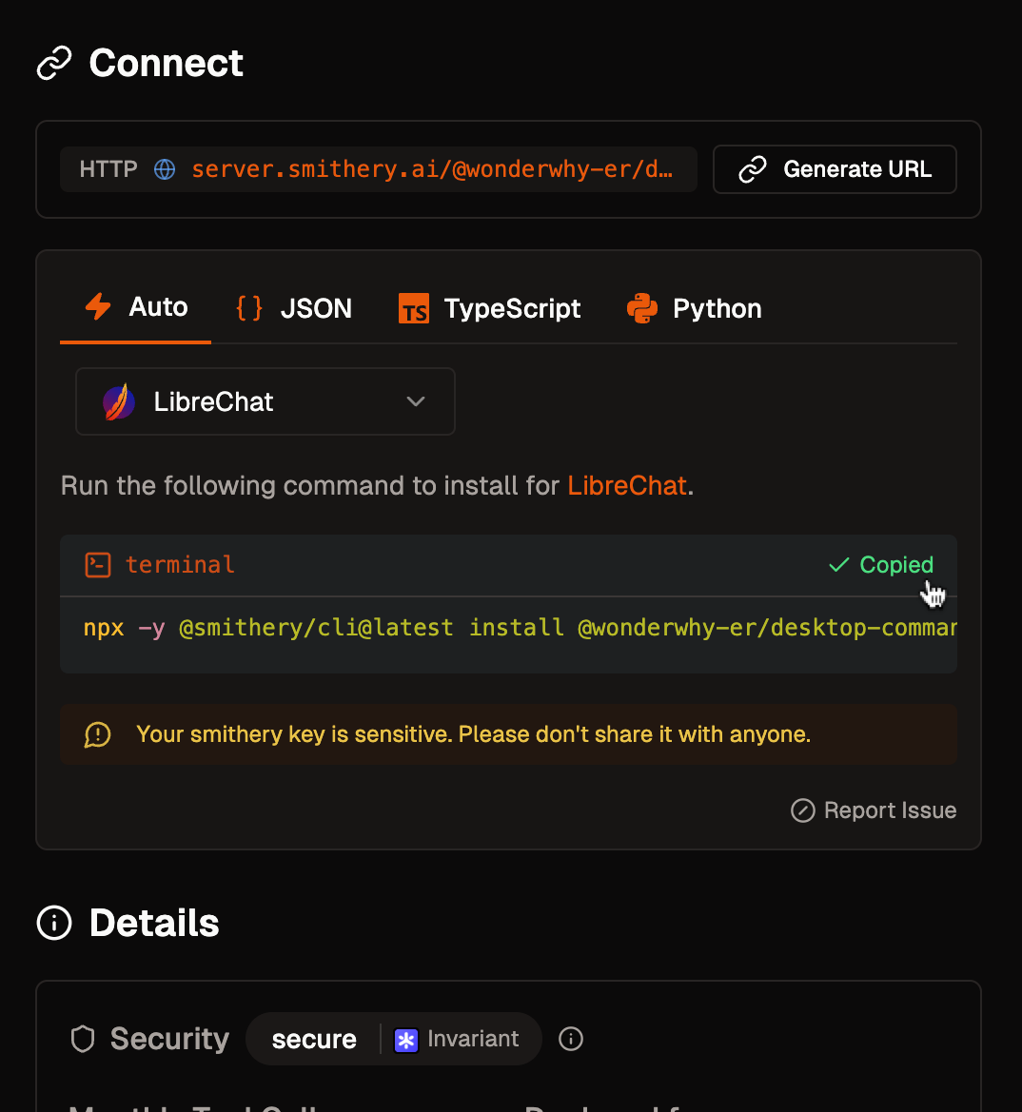Follow the orange LibreChat link

pyautogui.click(x=627, y=486)
